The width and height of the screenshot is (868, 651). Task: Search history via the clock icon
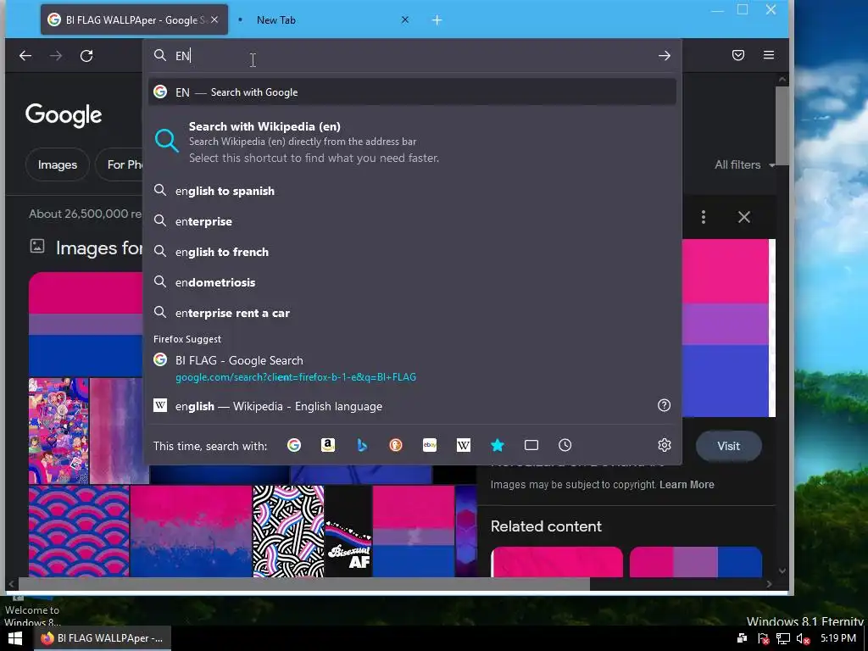(x=565, y=445)
